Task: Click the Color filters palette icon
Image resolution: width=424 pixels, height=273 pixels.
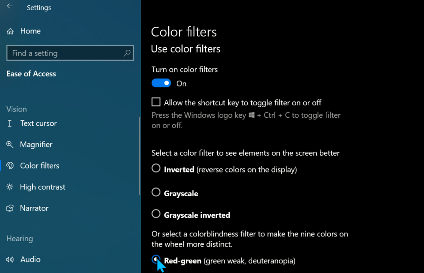Action: [x=10, y=165]
